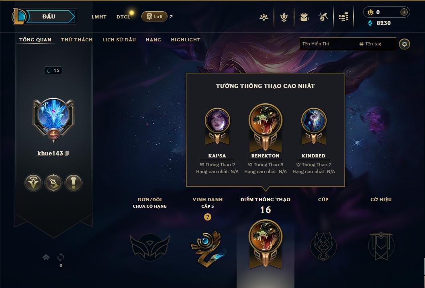This screenshot has height=288, width=425.
Task: Select the exclamation challenge token
Action: (x=73, y=183)
